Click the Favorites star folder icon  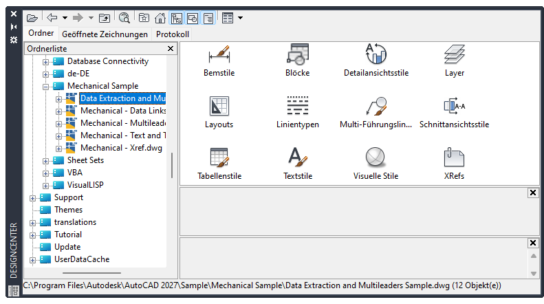(144, 18)
